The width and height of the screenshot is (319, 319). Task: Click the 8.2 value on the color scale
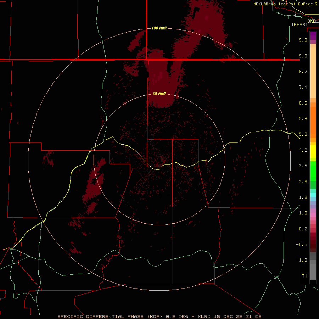[x=303, y=71]
